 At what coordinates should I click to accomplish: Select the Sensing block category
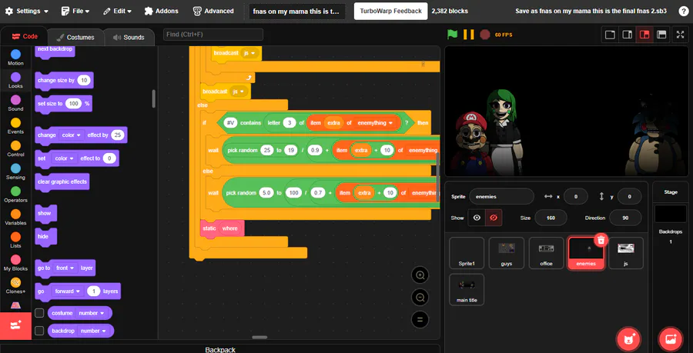pos(15,172)
